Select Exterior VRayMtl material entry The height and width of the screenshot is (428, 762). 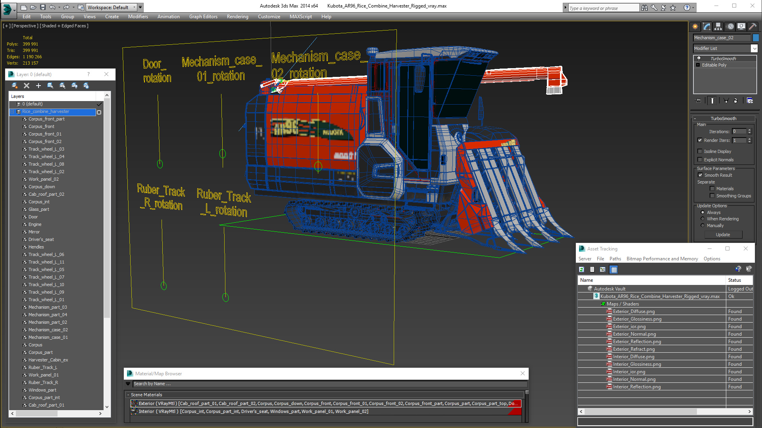(325, 403)
